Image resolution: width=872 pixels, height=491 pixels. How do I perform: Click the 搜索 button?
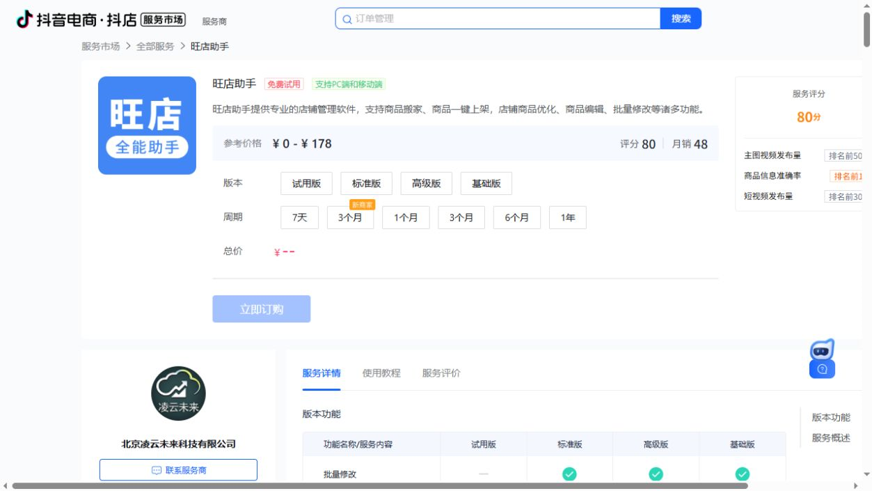pos(681,19)
